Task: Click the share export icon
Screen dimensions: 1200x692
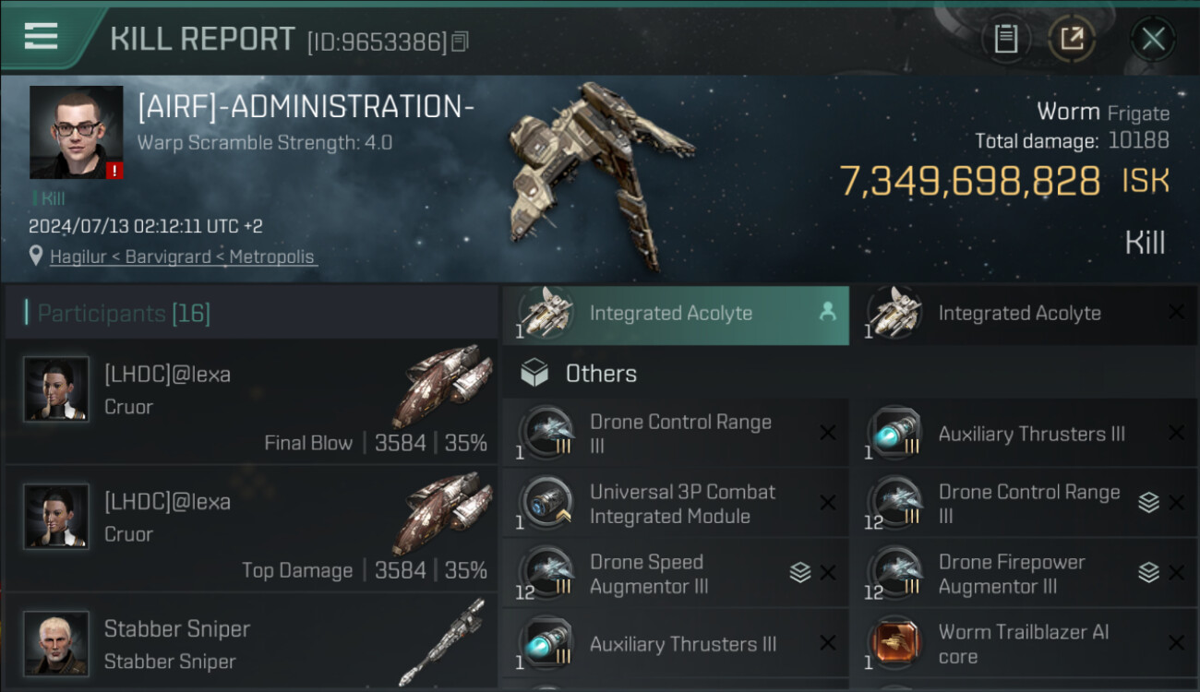Action: coord(1072,39)
